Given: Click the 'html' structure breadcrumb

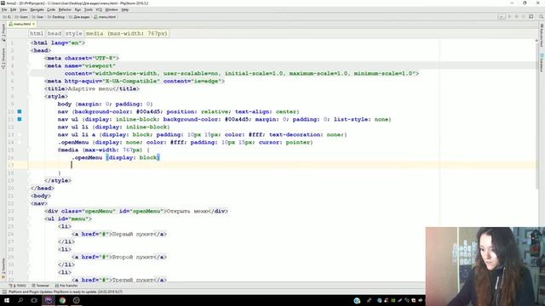Looking at the screenshot, I should tap(37, 33).
